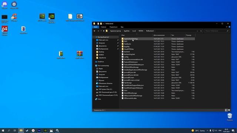The width and height of the screenshot is (237, 133).
Task: Select Музыка in navigation pane
Action: point(101,81)
